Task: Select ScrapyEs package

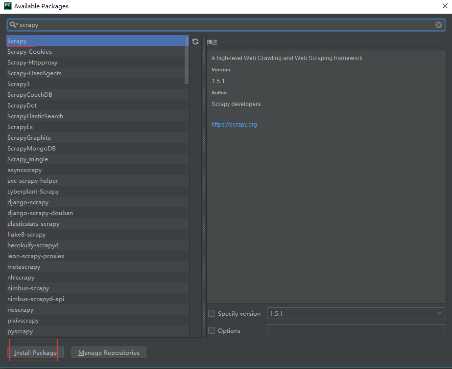Action: click(x=97, y=127)
